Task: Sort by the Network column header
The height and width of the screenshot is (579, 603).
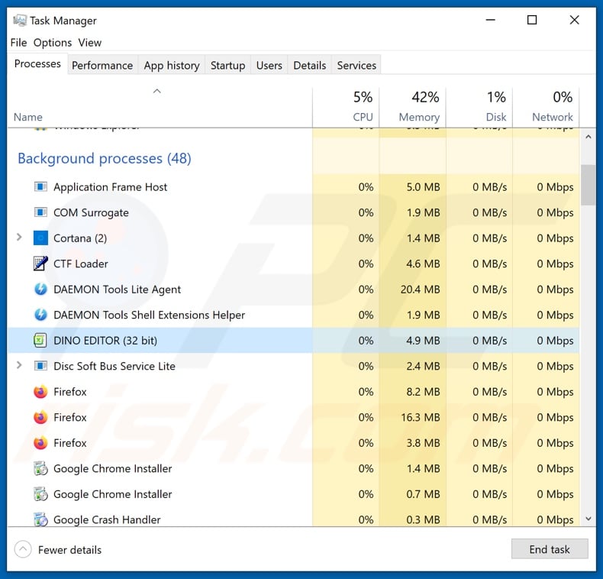Action: pyautogui.click(x=546, y=108)
